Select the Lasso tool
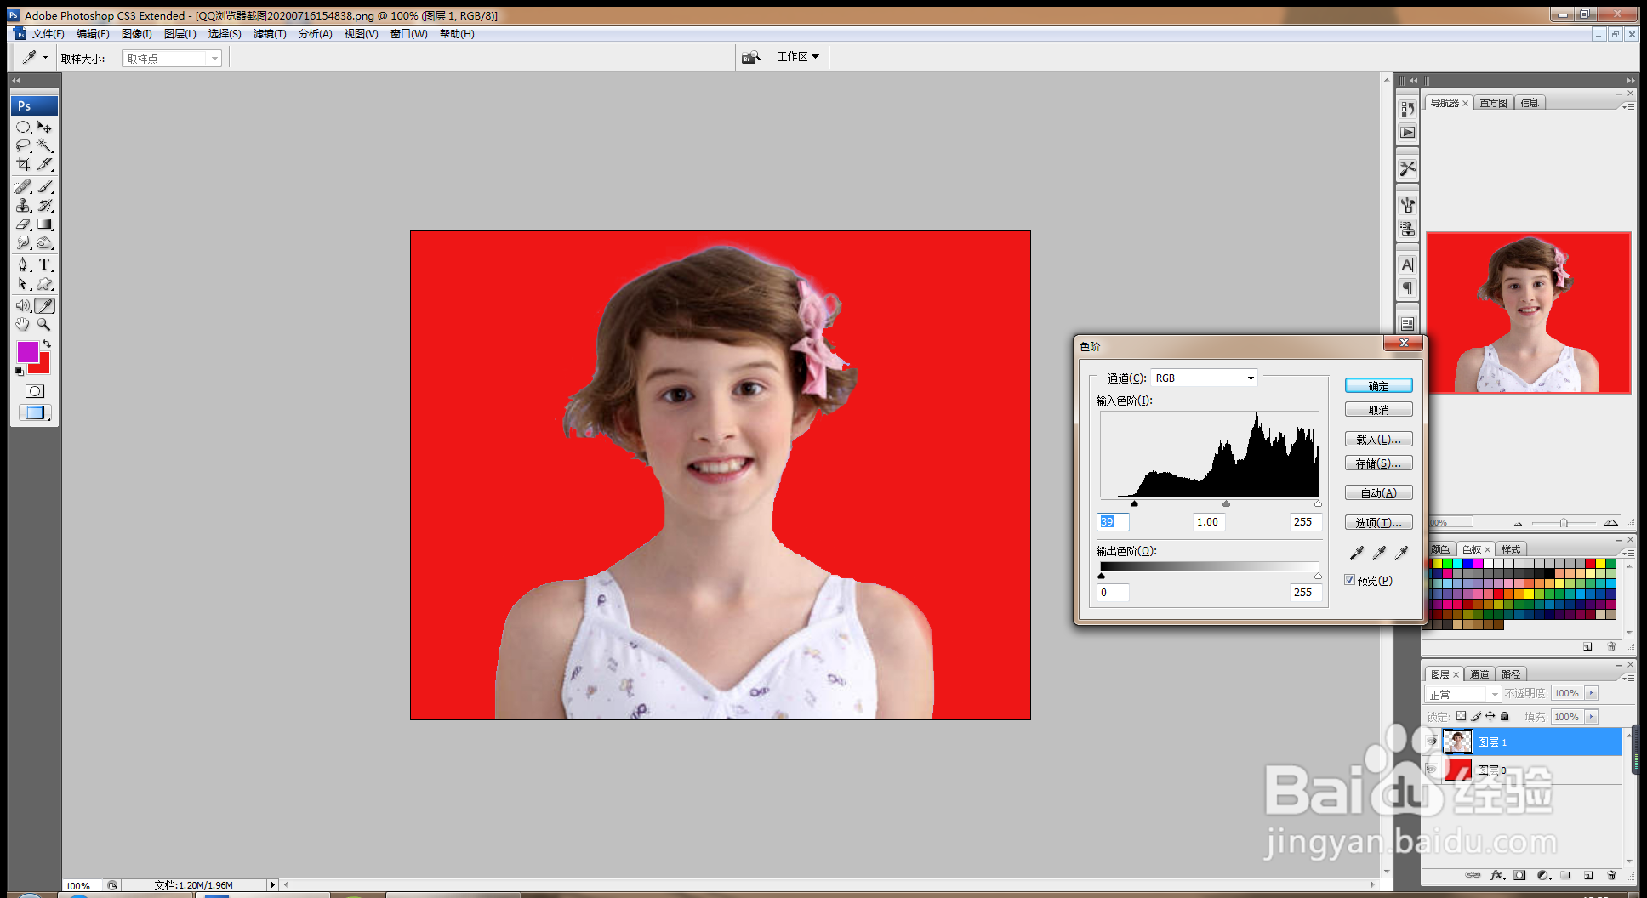The width and height of the screenshot is (1647, 898). click(x=24, y=145)
